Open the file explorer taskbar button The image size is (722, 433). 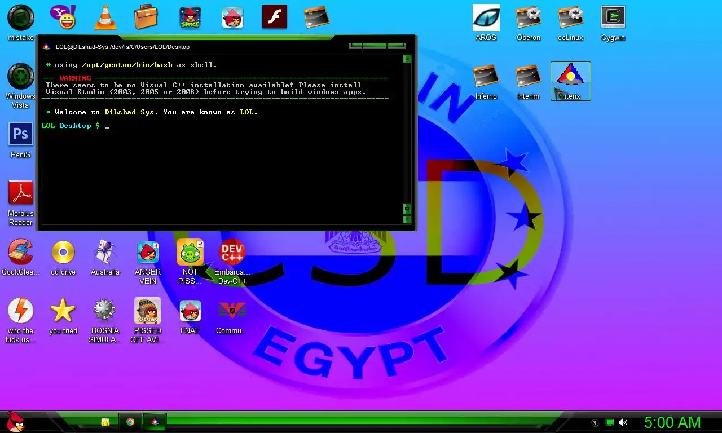pos(105,422)
